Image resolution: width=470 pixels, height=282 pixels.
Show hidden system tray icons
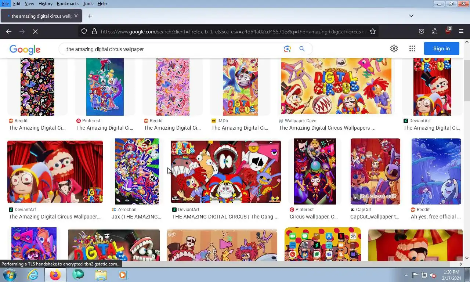[x=406, y=275]
